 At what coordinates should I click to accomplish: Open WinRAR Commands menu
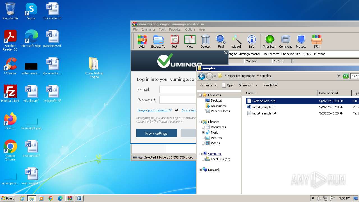pyautogui.click(x=148, y=29)
